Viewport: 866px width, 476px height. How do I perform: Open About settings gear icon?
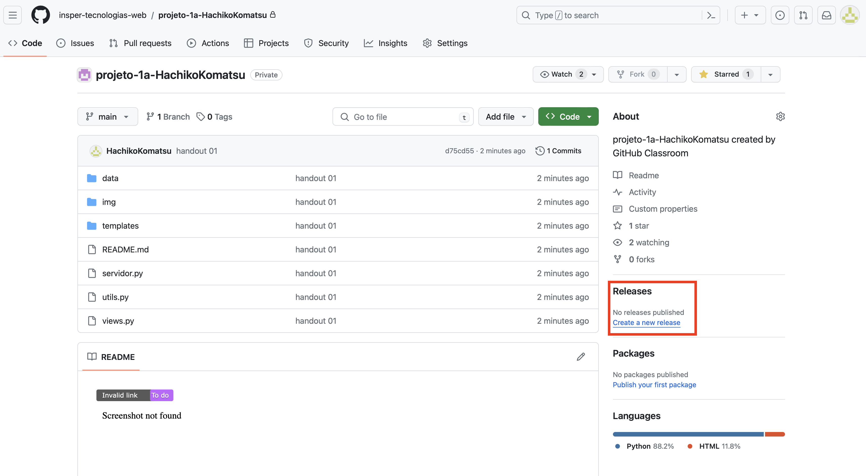click(780, 116)
